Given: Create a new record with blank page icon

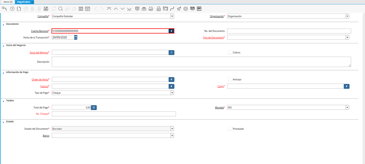Looking at the screenshot, I should [19, 9].
